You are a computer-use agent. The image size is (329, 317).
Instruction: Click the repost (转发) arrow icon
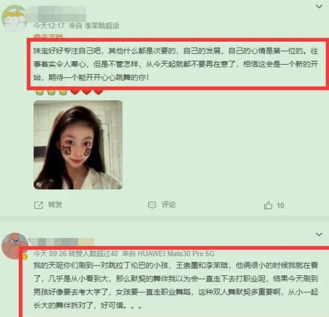38,205
